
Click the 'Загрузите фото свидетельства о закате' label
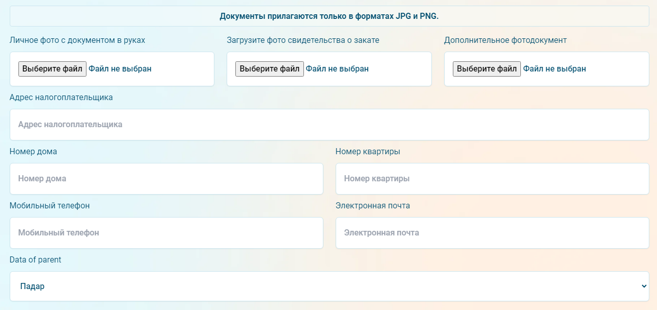click(303, 40)
